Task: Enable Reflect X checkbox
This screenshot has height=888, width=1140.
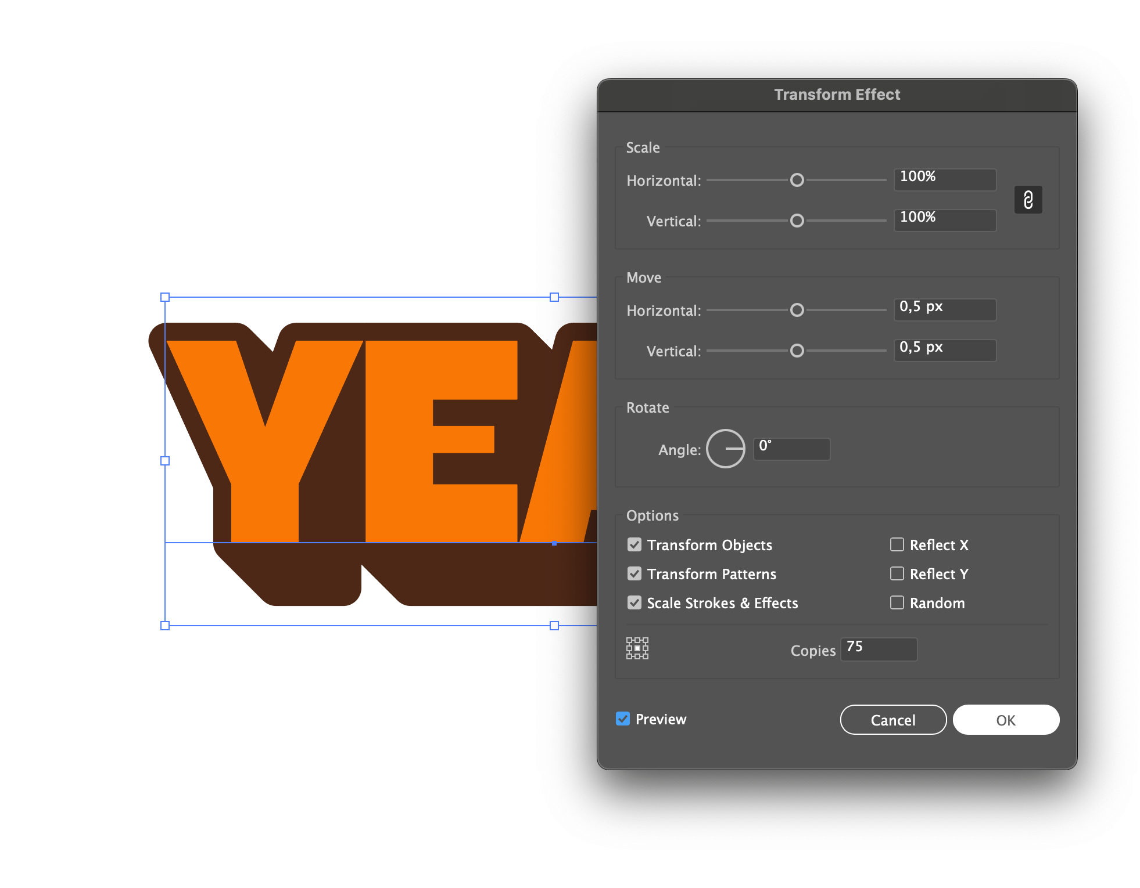Action: tap(897, 544)
